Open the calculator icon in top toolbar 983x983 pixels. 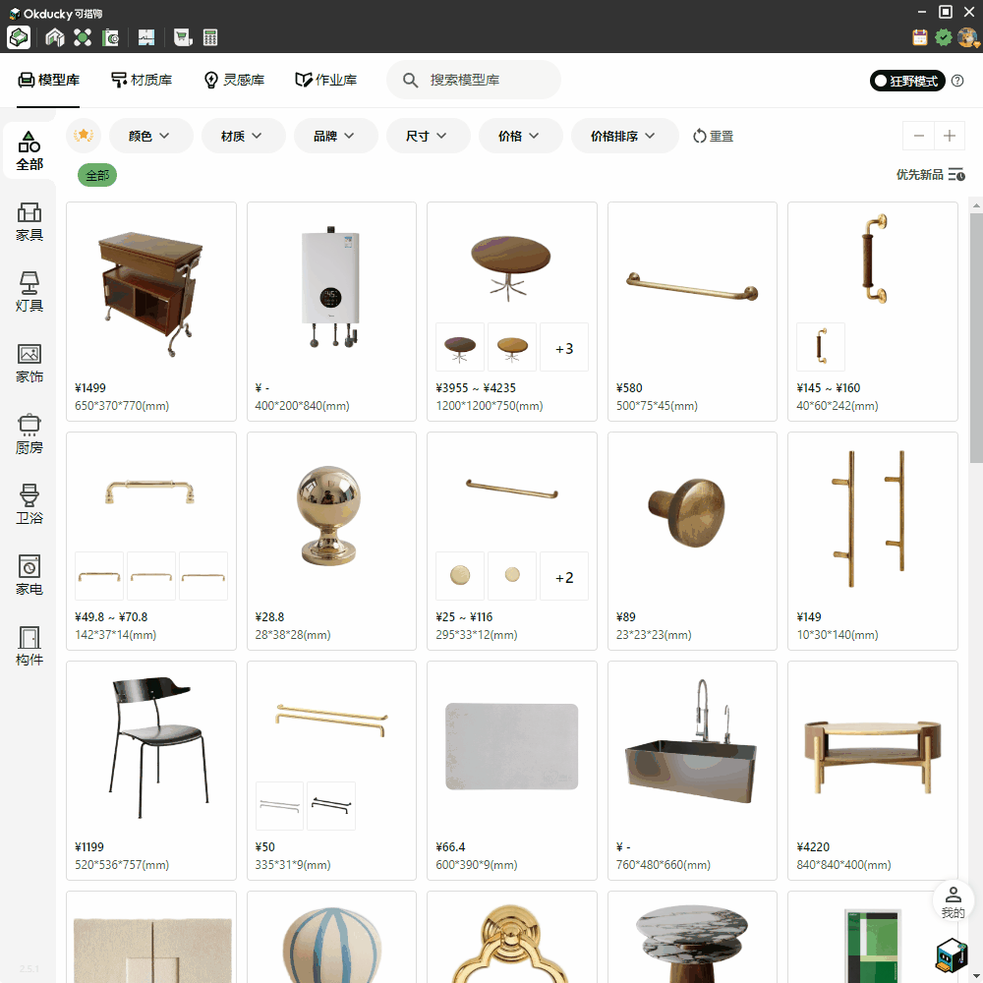click(210, 37)
